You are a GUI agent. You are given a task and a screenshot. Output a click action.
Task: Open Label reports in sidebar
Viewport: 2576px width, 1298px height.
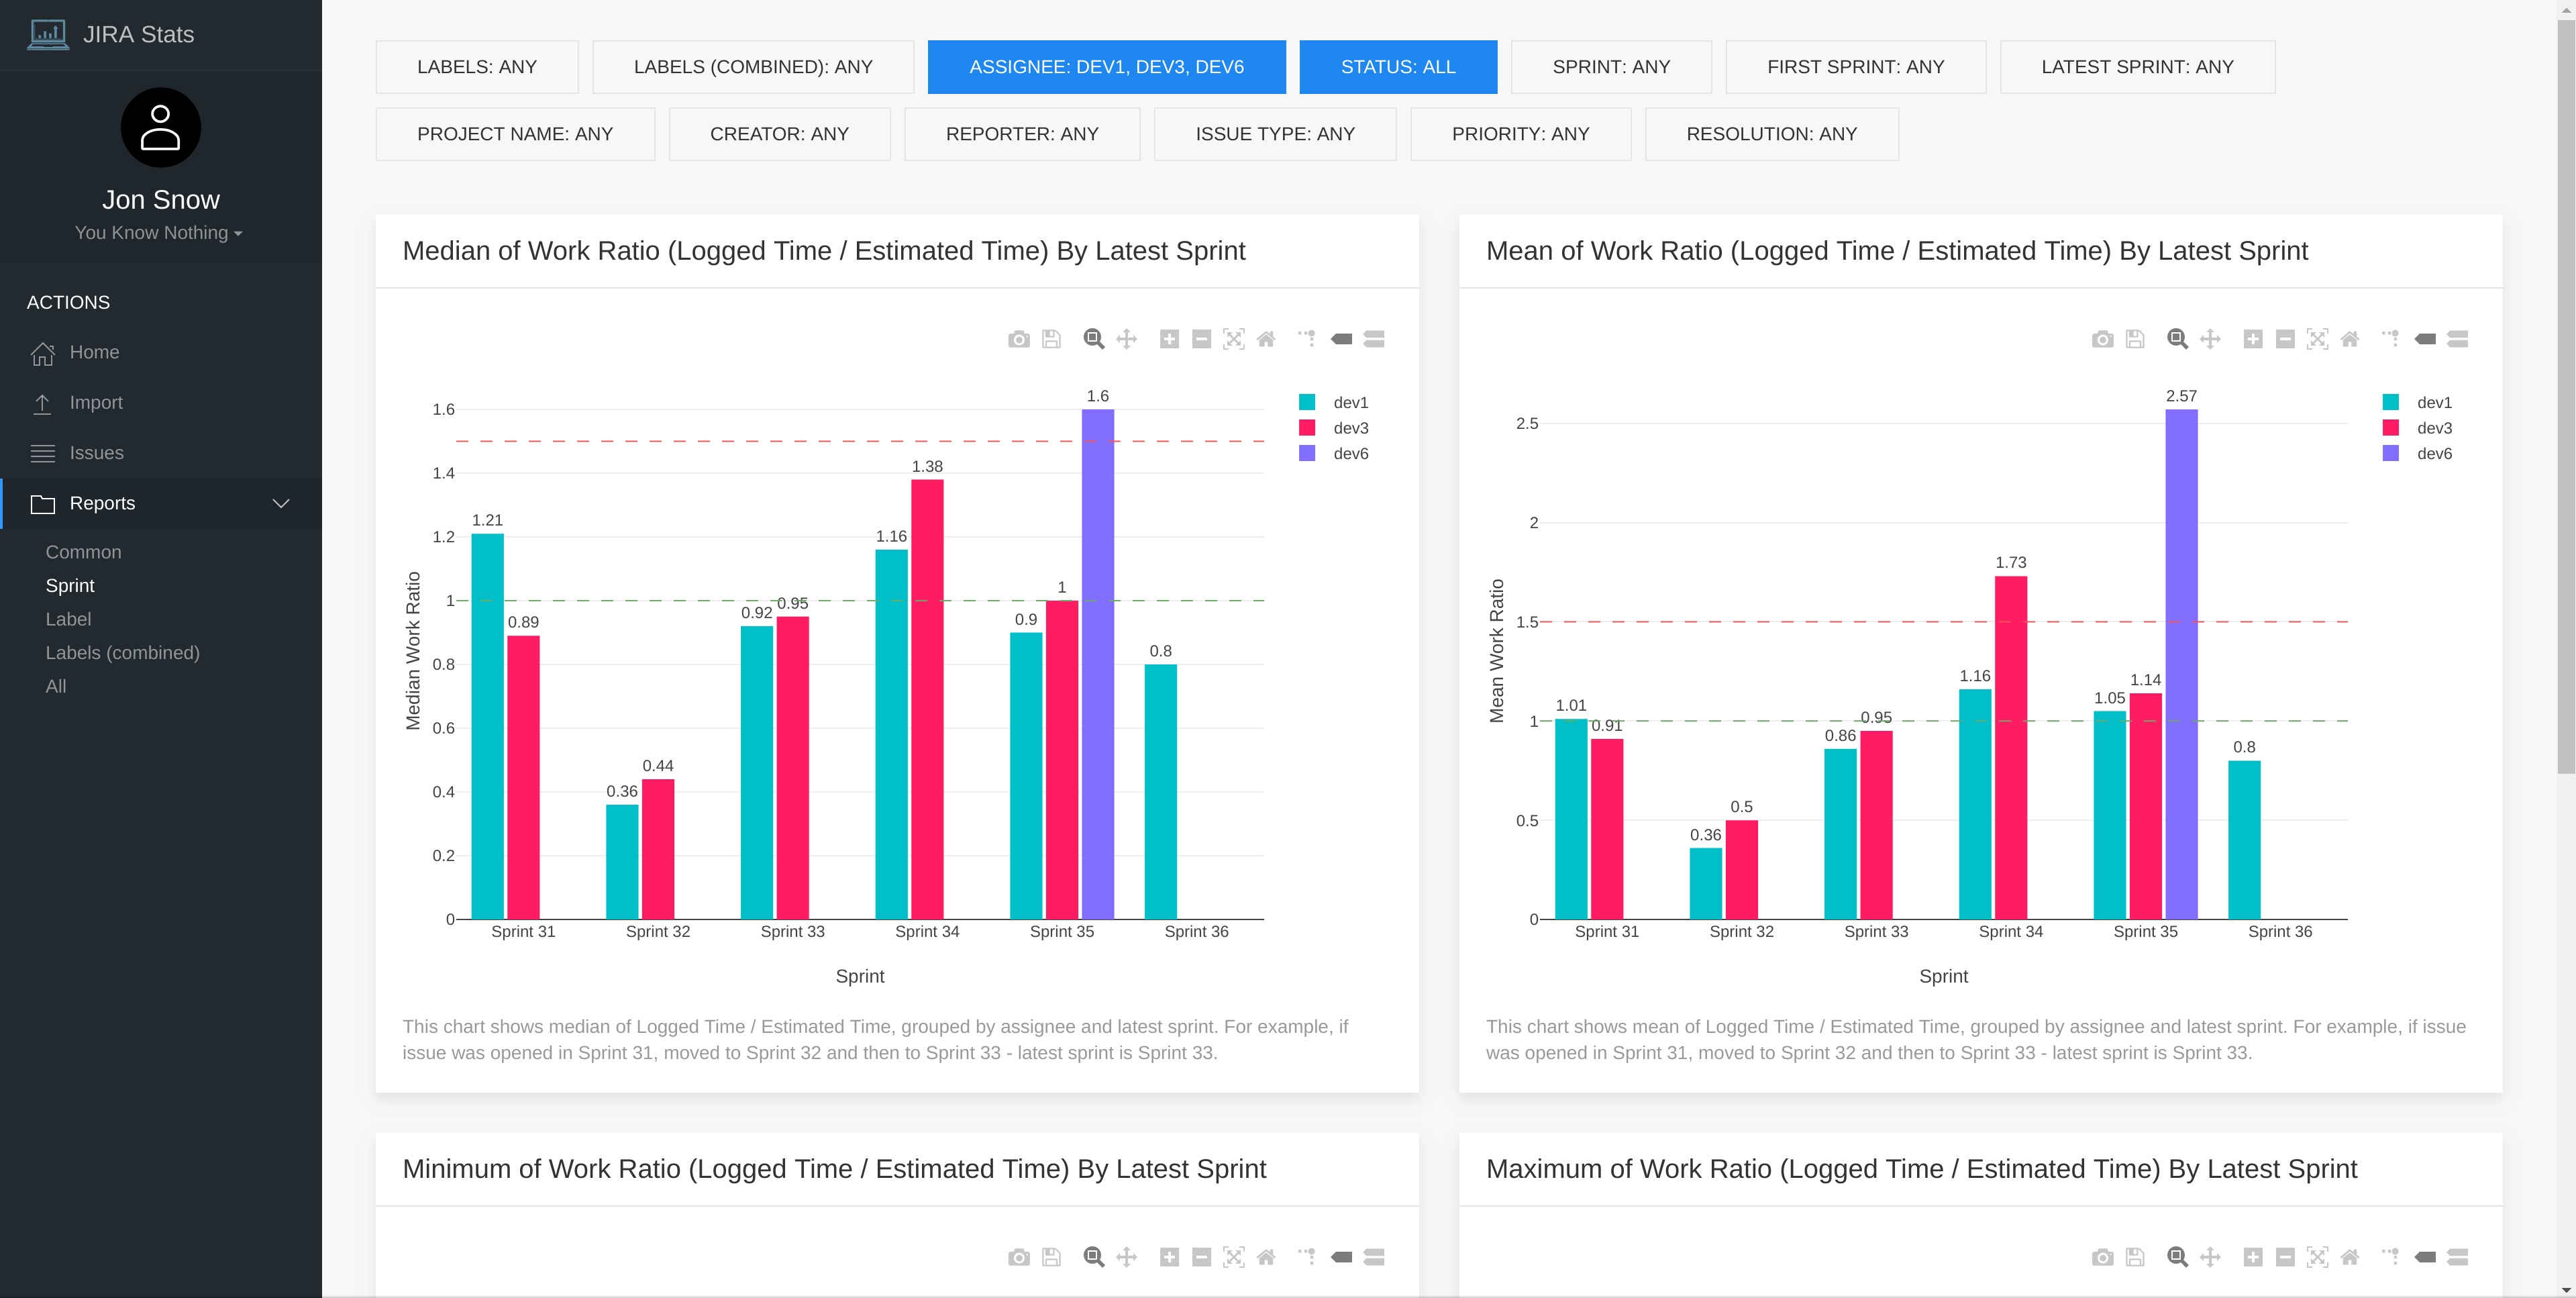[x=68, y=619]
